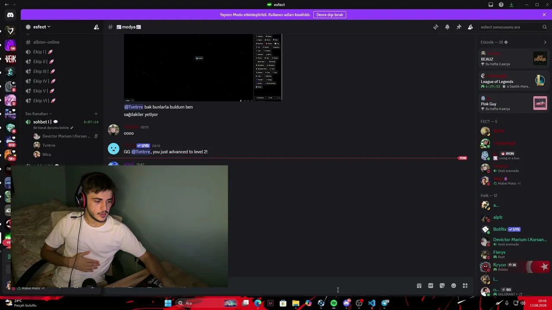
Task: Open the inbox icon in the title bar
Action: 491,5
